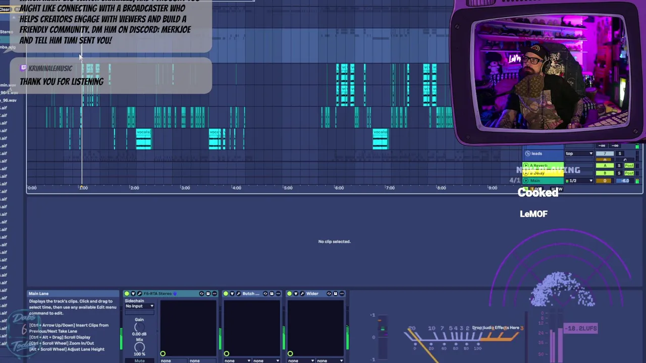The image size is (646, 363).
Task: Fold the F6-RTA Stereo device with its triangle
Action: coord(133,293)
